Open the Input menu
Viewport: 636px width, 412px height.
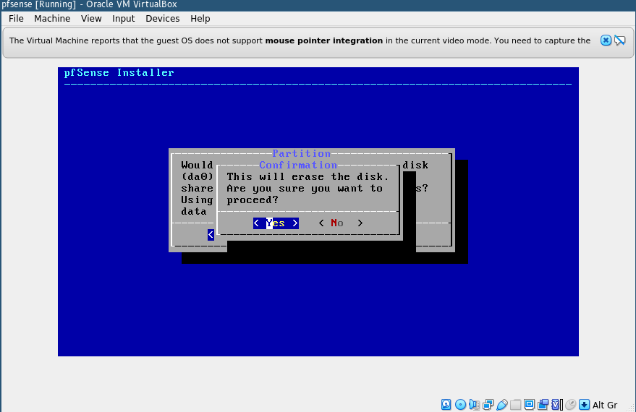(123, 19)
